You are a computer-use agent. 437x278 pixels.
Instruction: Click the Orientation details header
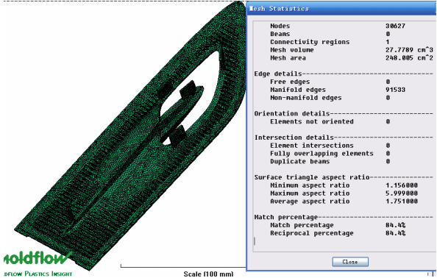click(x=292, y=114)
